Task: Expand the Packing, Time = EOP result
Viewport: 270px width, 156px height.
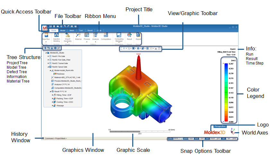Action: point(53,99)
